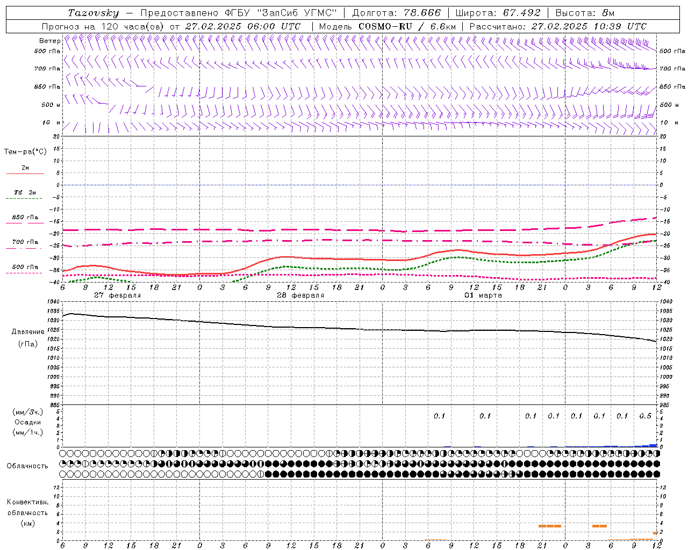The width and height of the screenshot is (688, 550).
Task: Click the Осадки precipitation label
Action: pos(28,422)
